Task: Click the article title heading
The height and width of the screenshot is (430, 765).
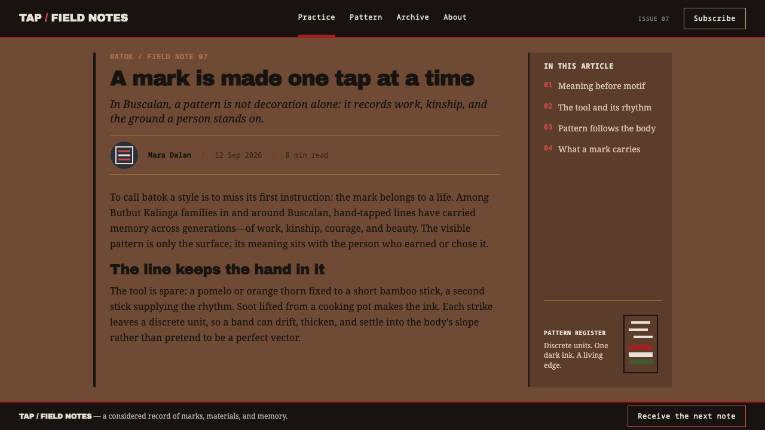Action: point(292,78)
